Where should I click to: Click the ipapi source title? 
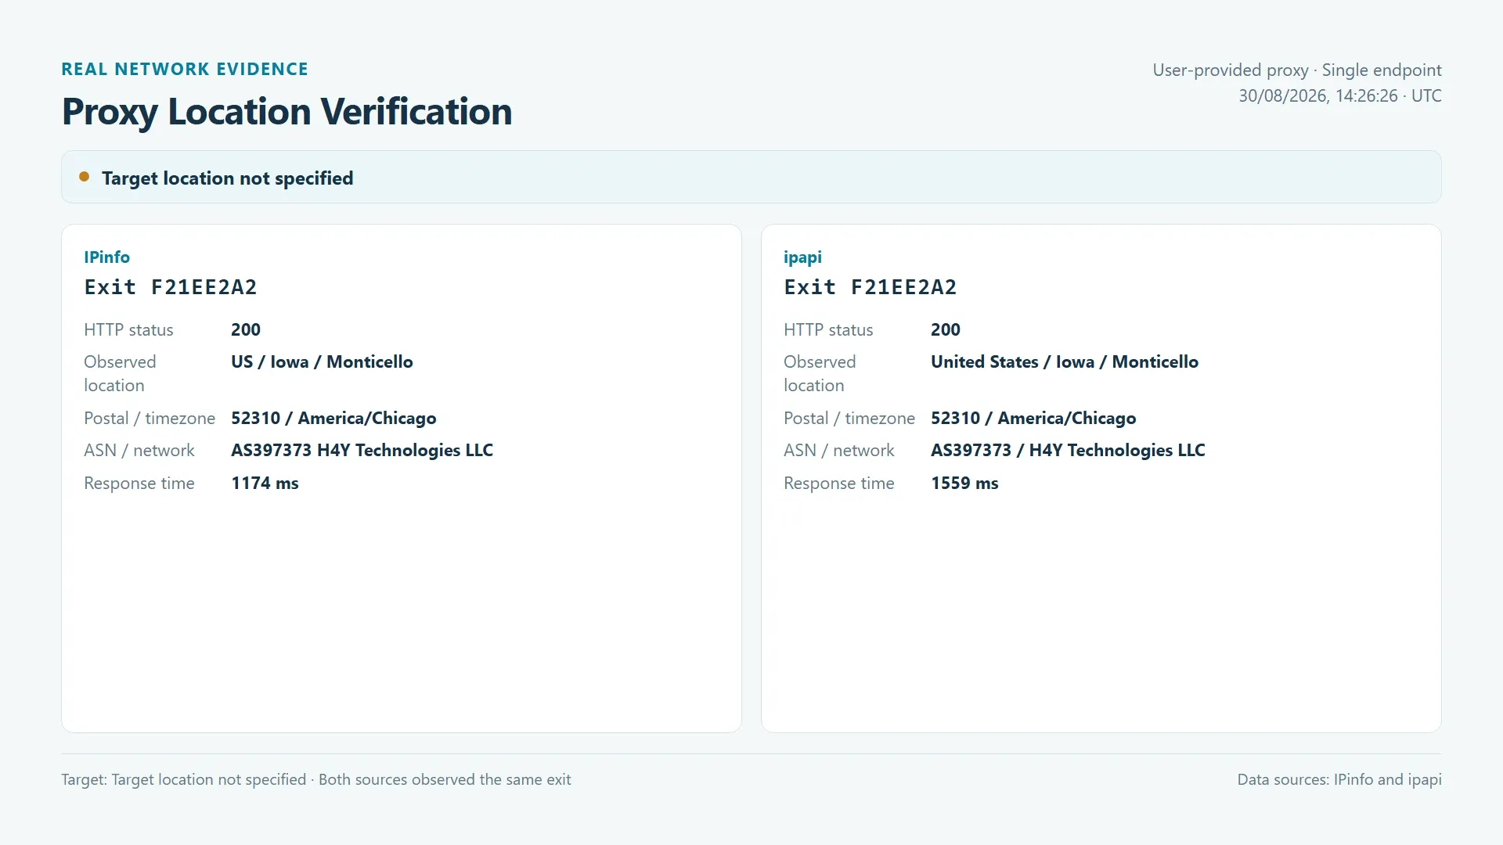pyautogui.click(x=802, y=257)
